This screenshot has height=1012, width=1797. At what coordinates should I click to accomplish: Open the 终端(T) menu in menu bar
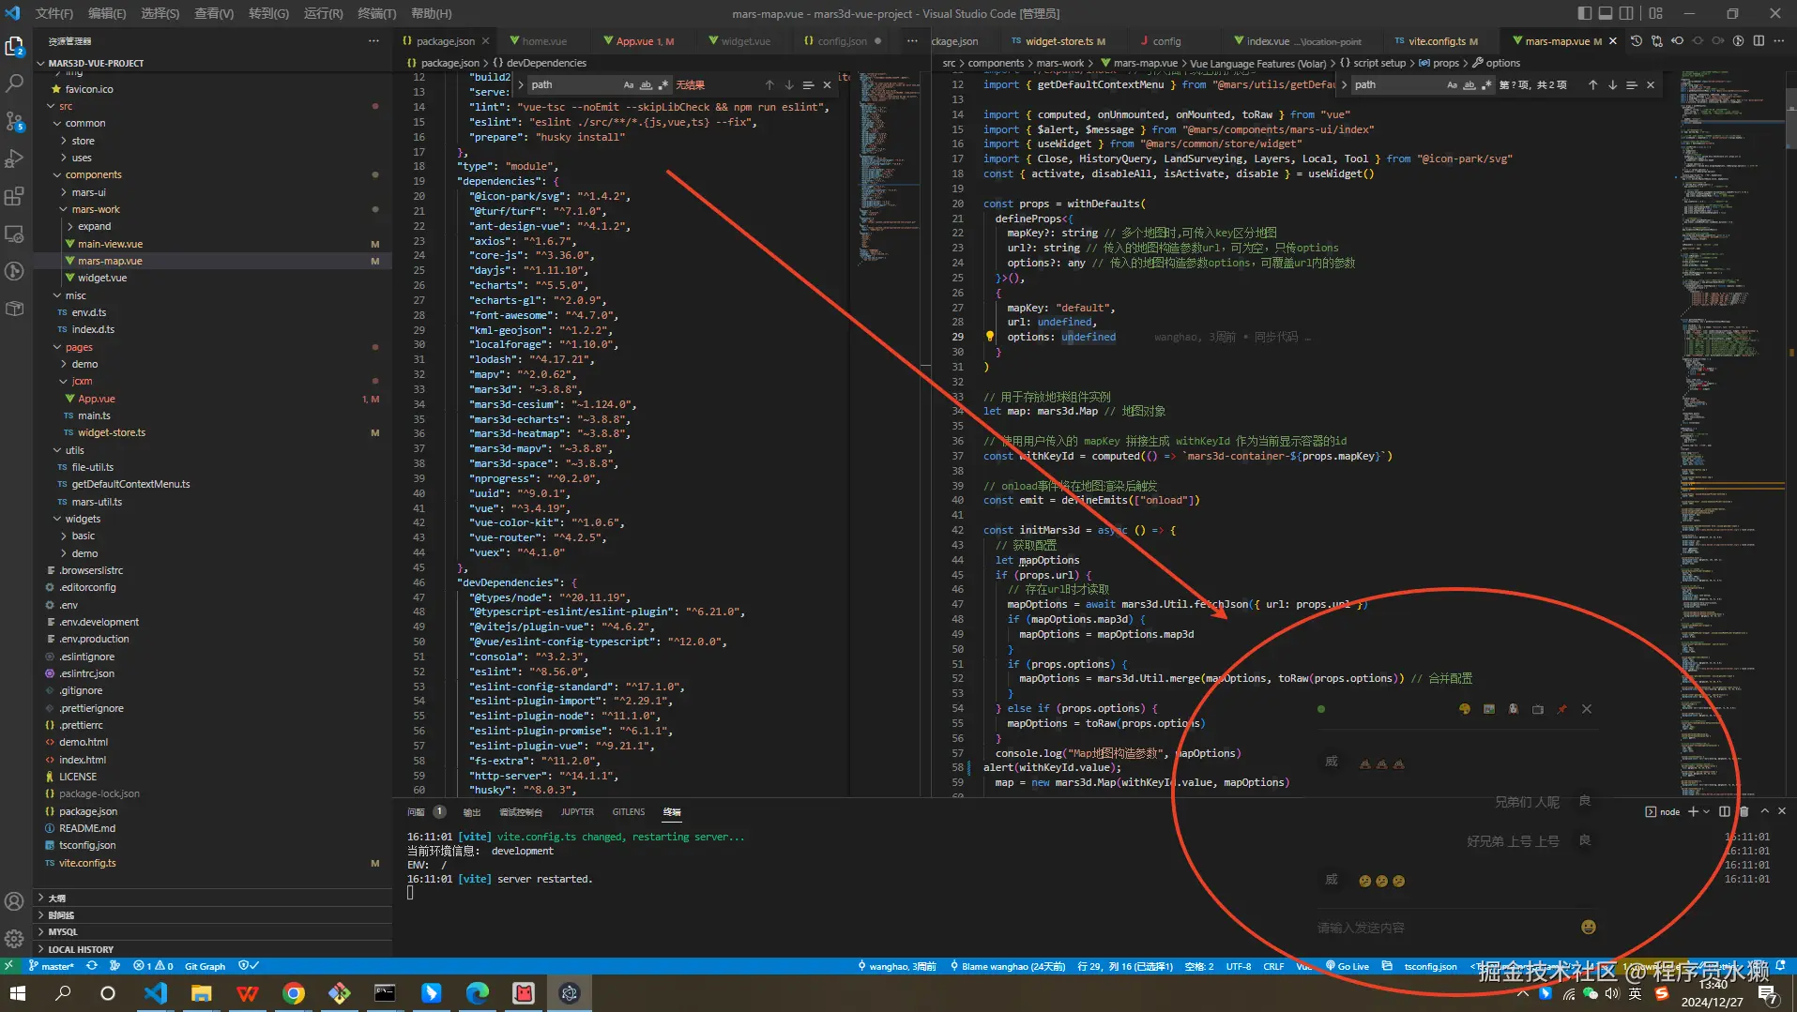tap(376, 13)
